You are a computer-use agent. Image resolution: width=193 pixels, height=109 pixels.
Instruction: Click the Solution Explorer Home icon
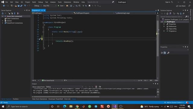(167, 14)
